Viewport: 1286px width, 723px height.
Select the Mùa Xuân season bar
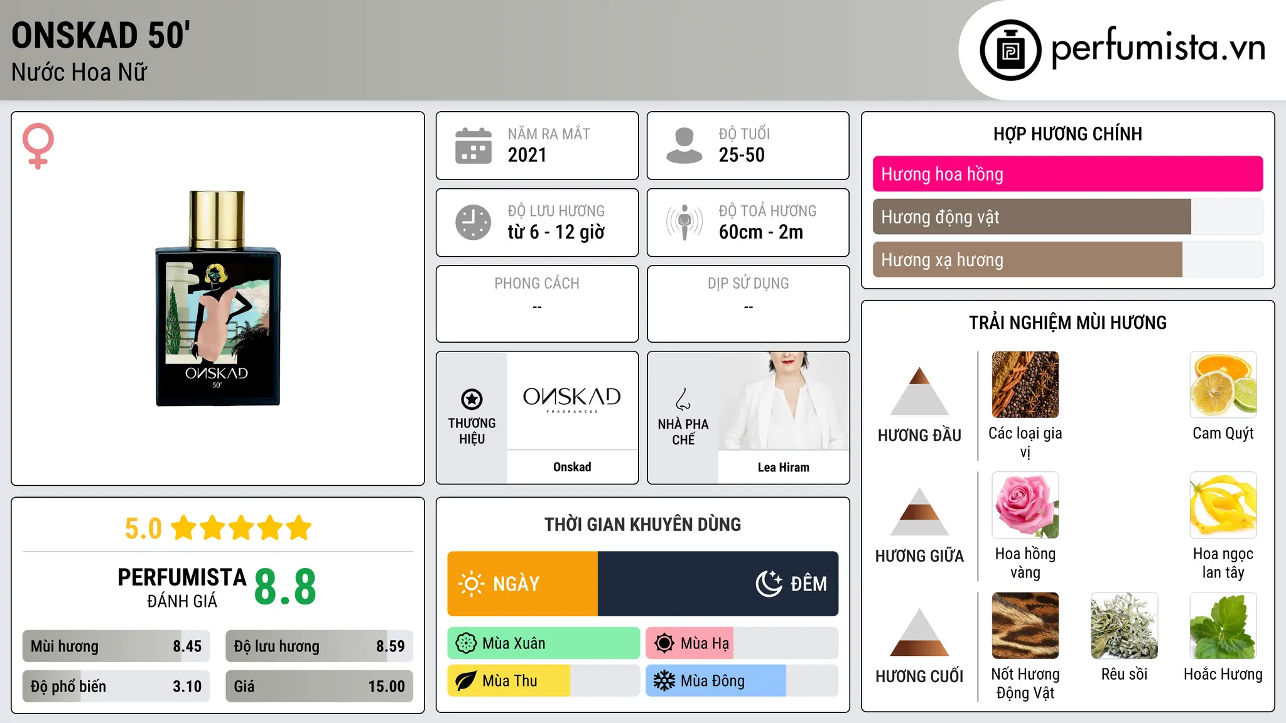[x=544, y=643]
